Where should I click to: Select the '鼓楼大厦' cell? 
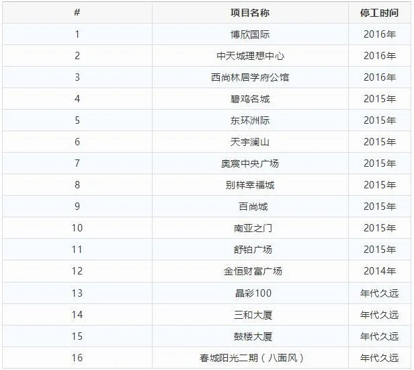click(x=250, y=336)
